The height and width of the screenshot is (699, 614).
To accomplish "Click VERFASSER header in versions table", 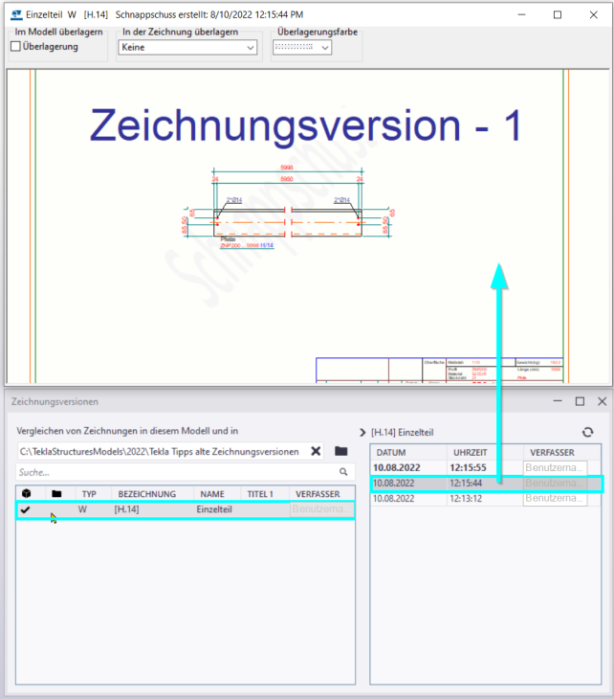I will click(x=552, y=453).
